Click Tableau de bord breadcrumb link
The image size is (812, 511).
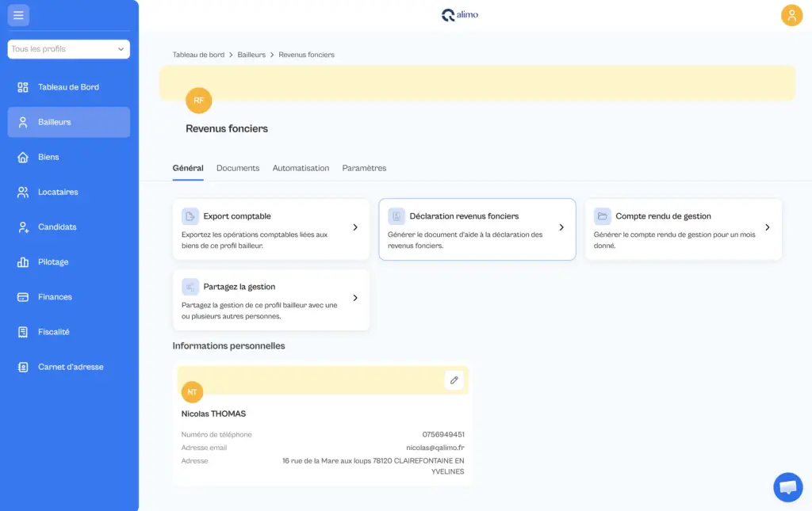point(198,55)
